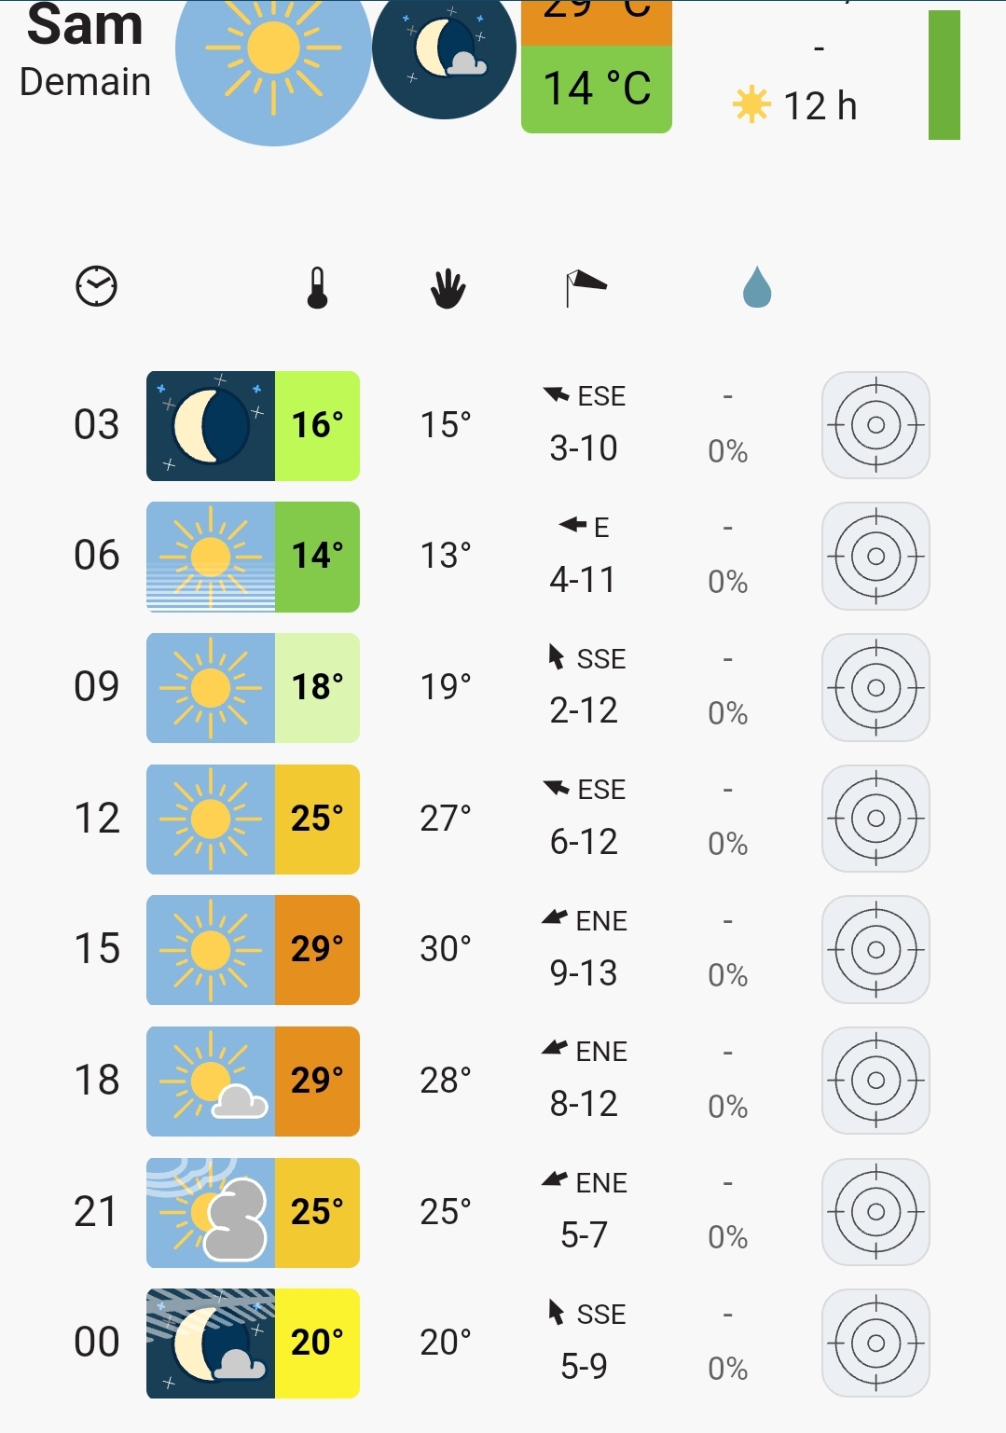Tap the hand felt-temperature column icon
This screenshot has width=1006, height=1433.
[x=448, y=289]
